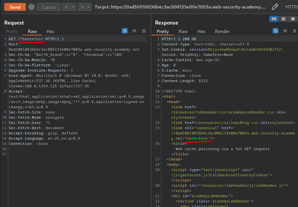
Task: Switch to combined single-pane layout view
Action: pyautogui.click(x=293, y=19)
